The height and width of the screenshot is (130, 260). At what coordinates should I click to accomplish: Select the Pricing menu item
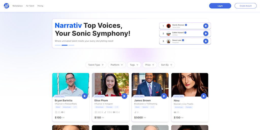click(x=40, y=6)
